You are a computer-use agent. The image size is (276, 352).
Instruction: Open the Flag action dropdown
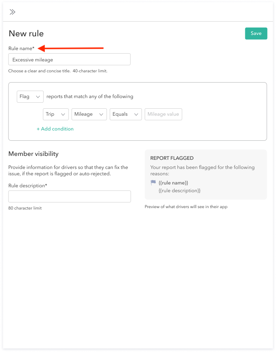click(x=30, y=96)
